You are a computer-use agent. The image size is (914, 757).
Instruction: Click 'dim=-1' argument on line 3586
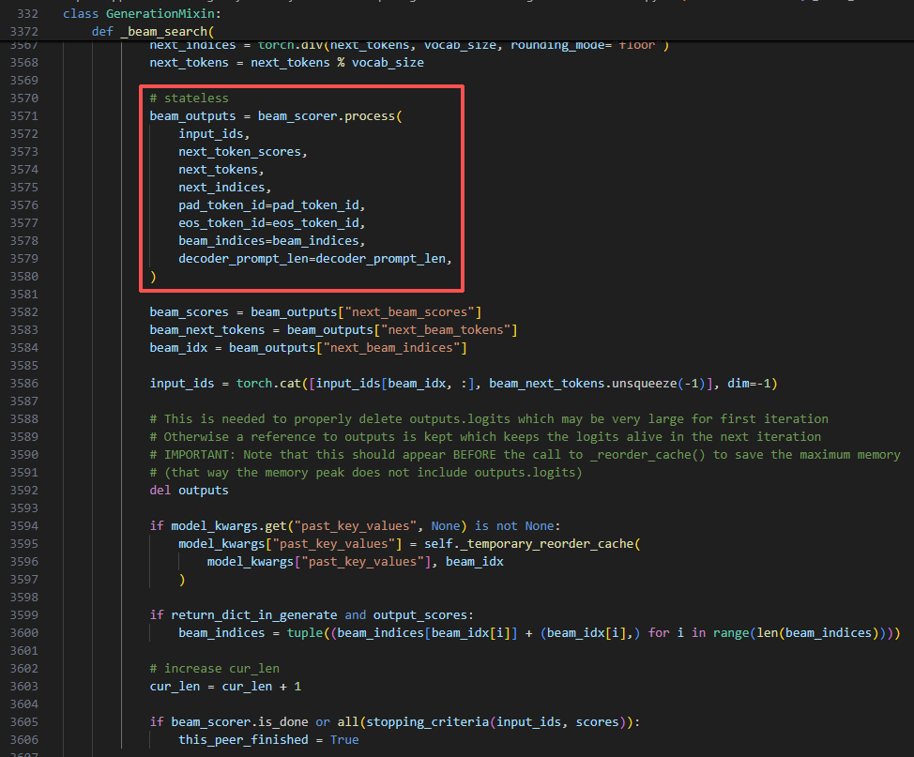[x=749, y=384]
